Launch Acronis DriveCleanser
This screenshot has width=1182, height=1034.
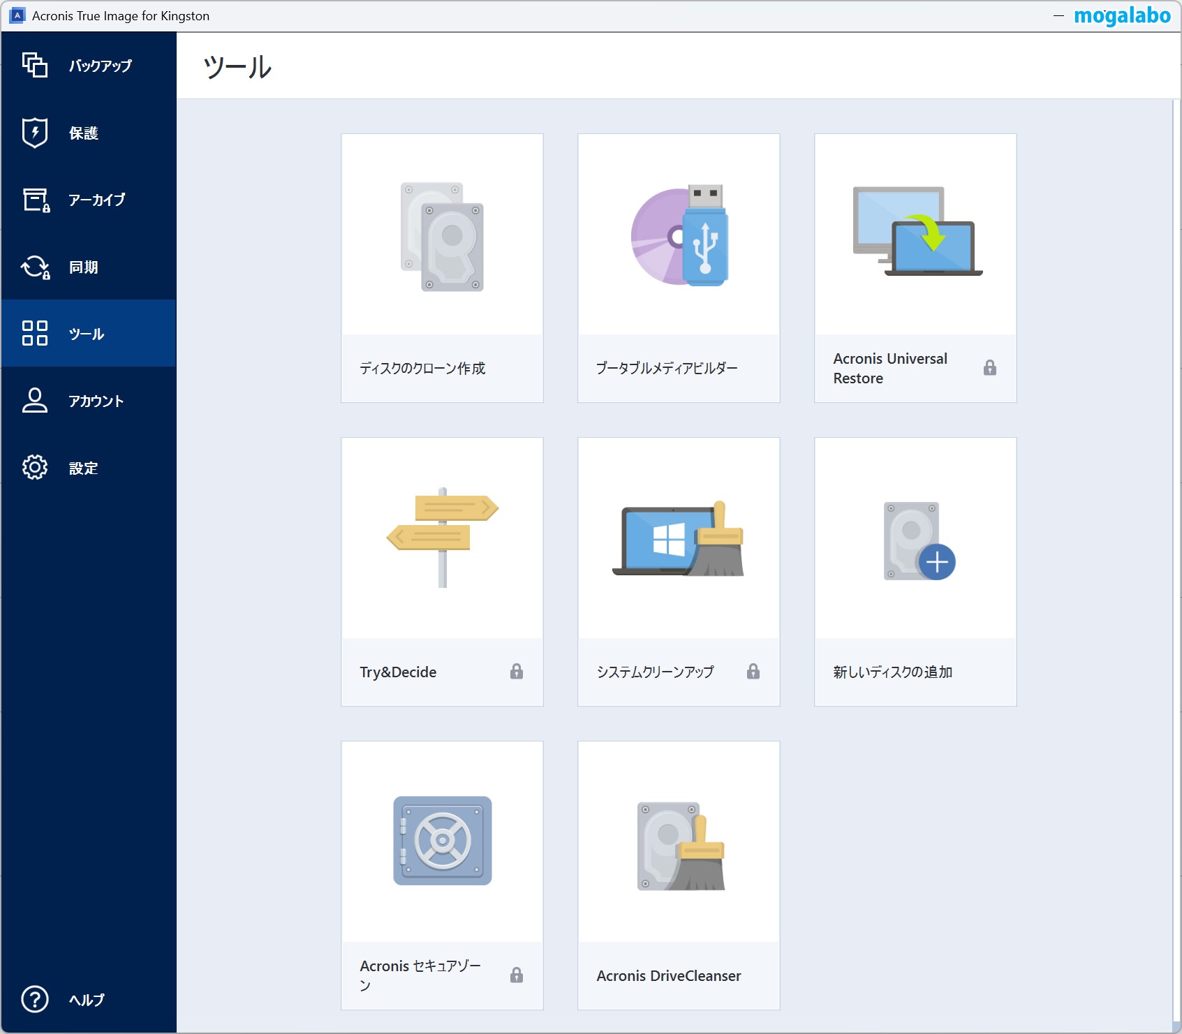click(678, 874)
